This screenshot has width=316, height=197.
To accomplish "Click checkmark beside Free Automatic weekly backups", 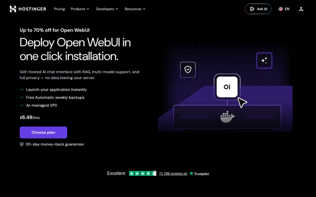I will click(x=22, y=97).
